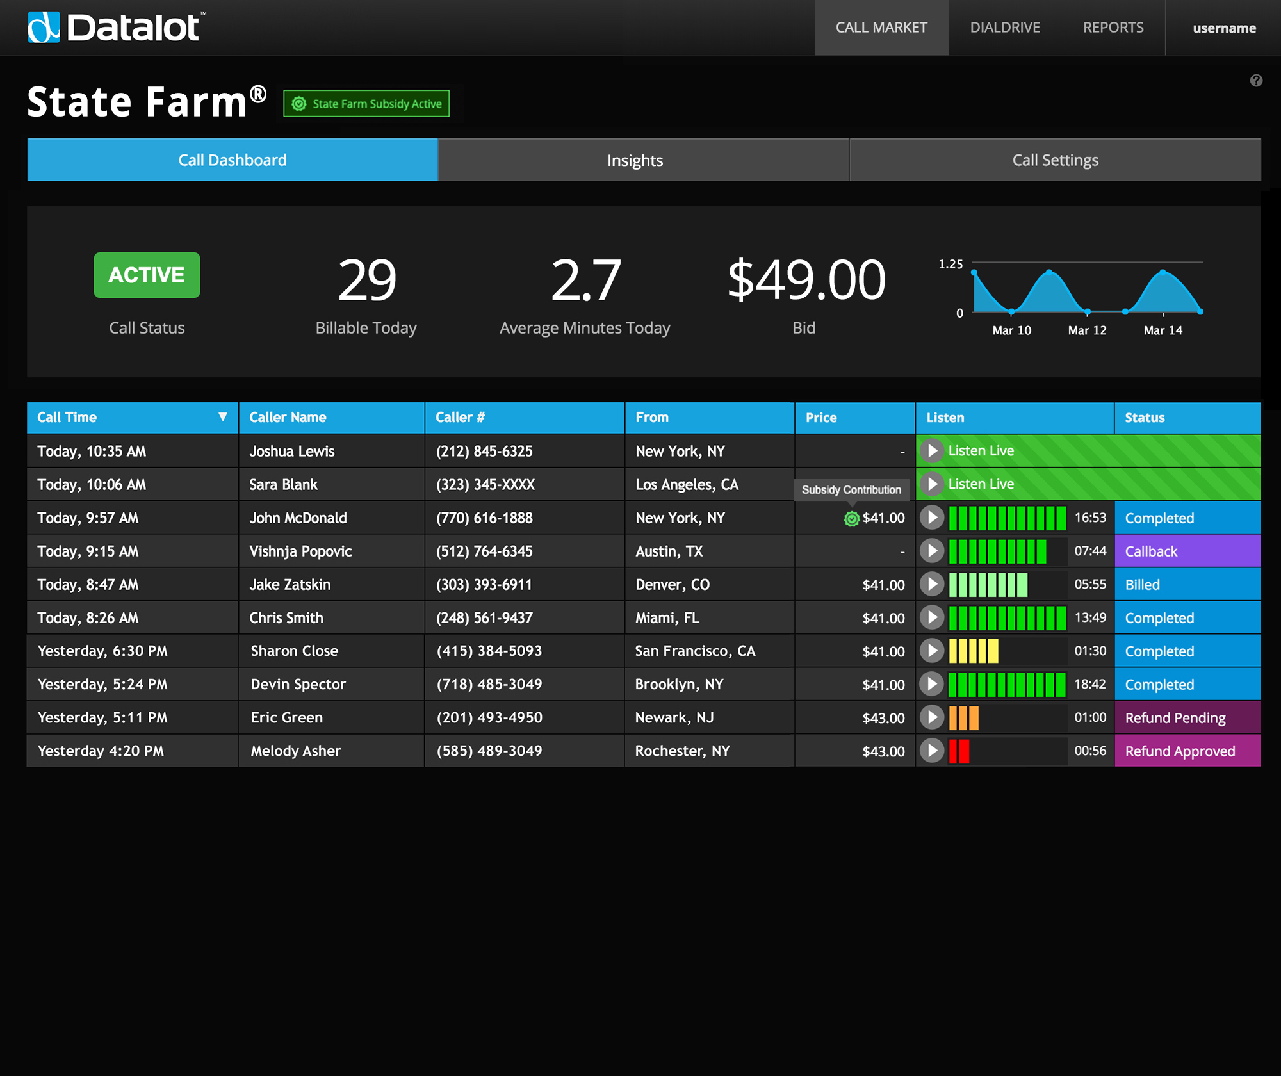Viewport: 1281px width, 1076px height.
Task: Switch to the Insights tab
Action: point(644,159)
